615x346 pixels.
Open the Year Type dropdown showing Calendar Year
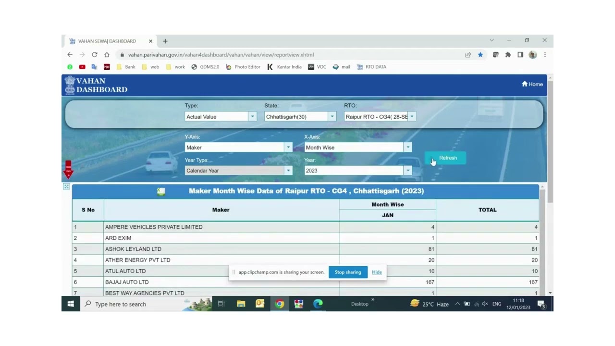pyautogui.click(x=239, y=171)
